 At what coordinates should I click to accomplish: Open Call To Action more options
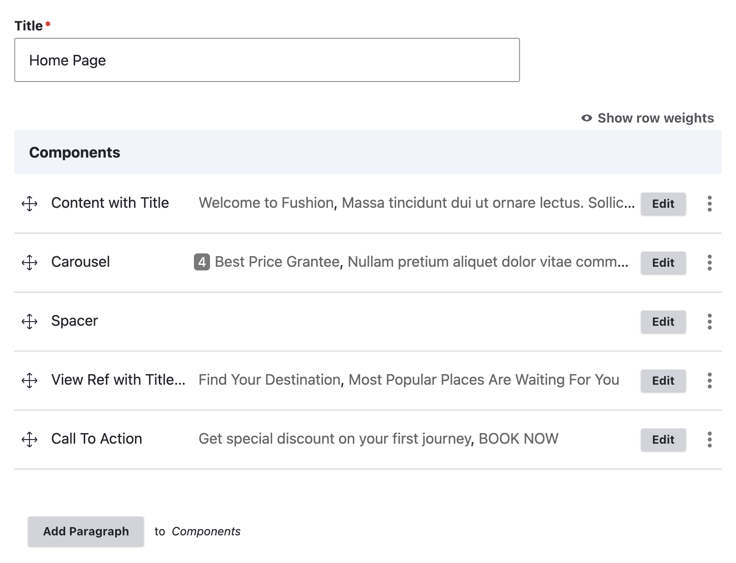click(709, 440)
